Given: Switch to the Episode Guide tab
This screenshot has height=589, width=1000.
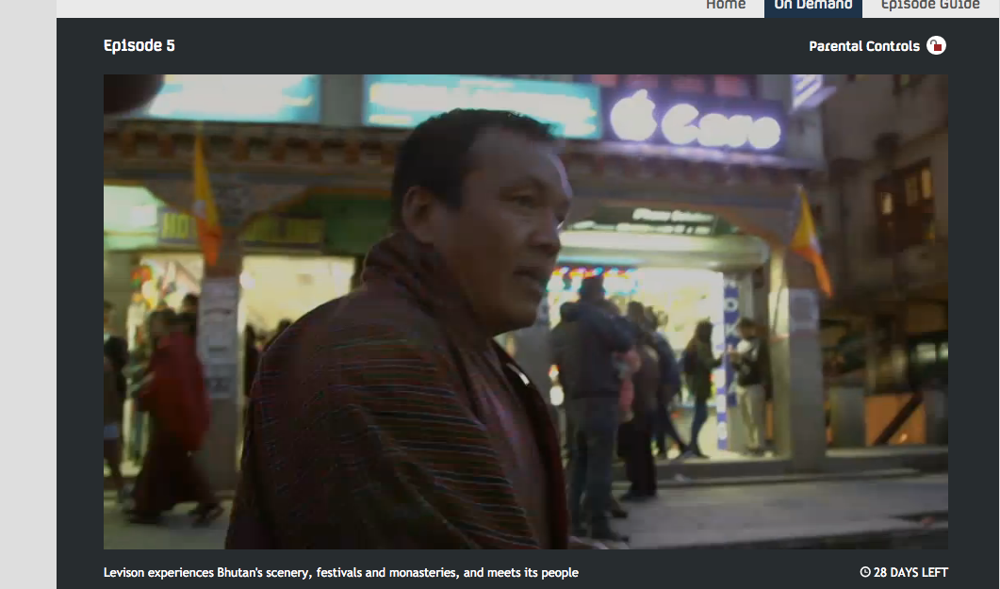Looking at the screenshot, I should point(929,6).
